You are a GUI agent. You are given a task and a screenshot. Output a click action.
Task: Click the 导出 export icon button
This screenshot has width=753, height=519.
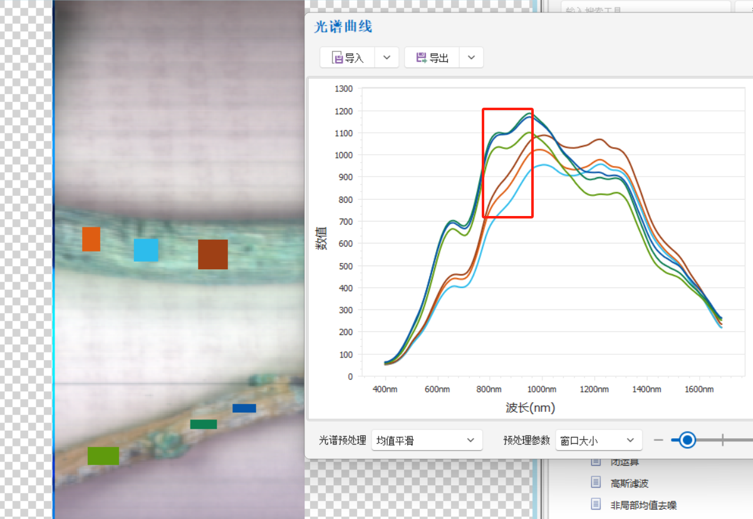[432, 58]
